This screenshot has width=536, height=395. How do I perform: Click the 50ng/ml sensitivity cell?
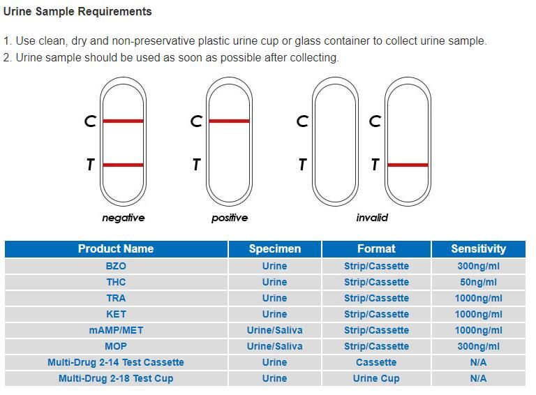[x=478, y=283]
